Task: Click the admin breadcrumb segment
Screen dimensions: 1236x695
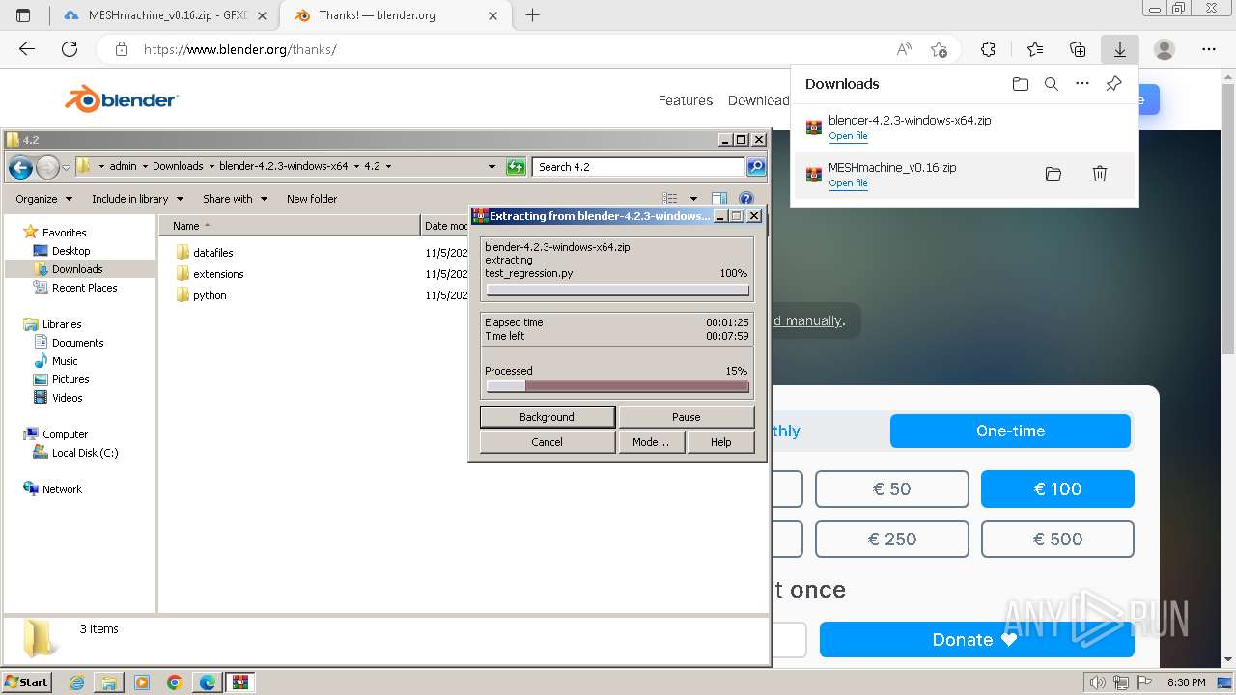Action: pos(123,166)
